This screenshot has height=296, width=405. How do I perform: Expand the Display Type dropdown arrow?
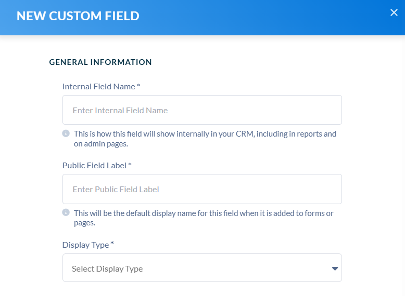point(335,268)
